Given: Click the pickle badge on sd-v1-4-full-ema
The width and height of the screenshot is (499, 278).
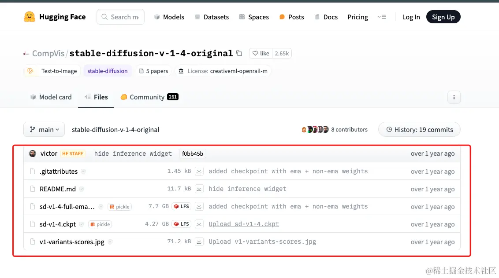Looking at the screenshot, I should (119, 207).
